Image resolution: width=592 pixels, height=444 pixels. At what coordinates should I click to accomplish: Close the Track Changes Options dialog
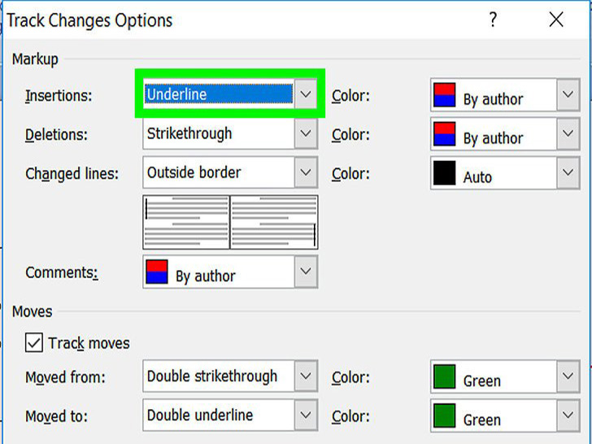556,20
